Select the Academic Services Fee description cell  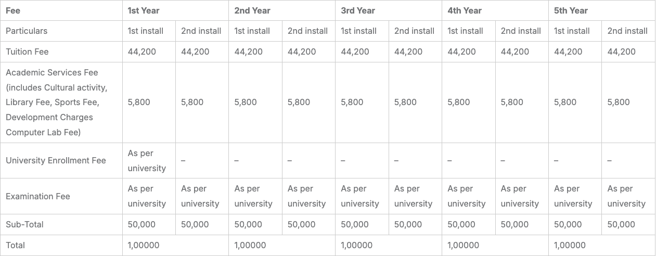click(56, 103)
